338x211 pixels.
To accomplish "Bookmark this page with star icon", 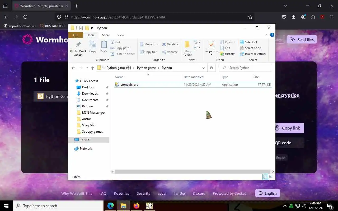I will (250, 17).
